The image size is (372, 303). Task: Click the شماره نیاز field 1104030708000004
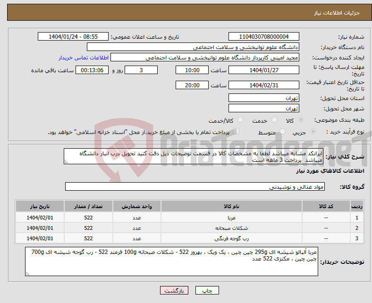click(263, 36)
